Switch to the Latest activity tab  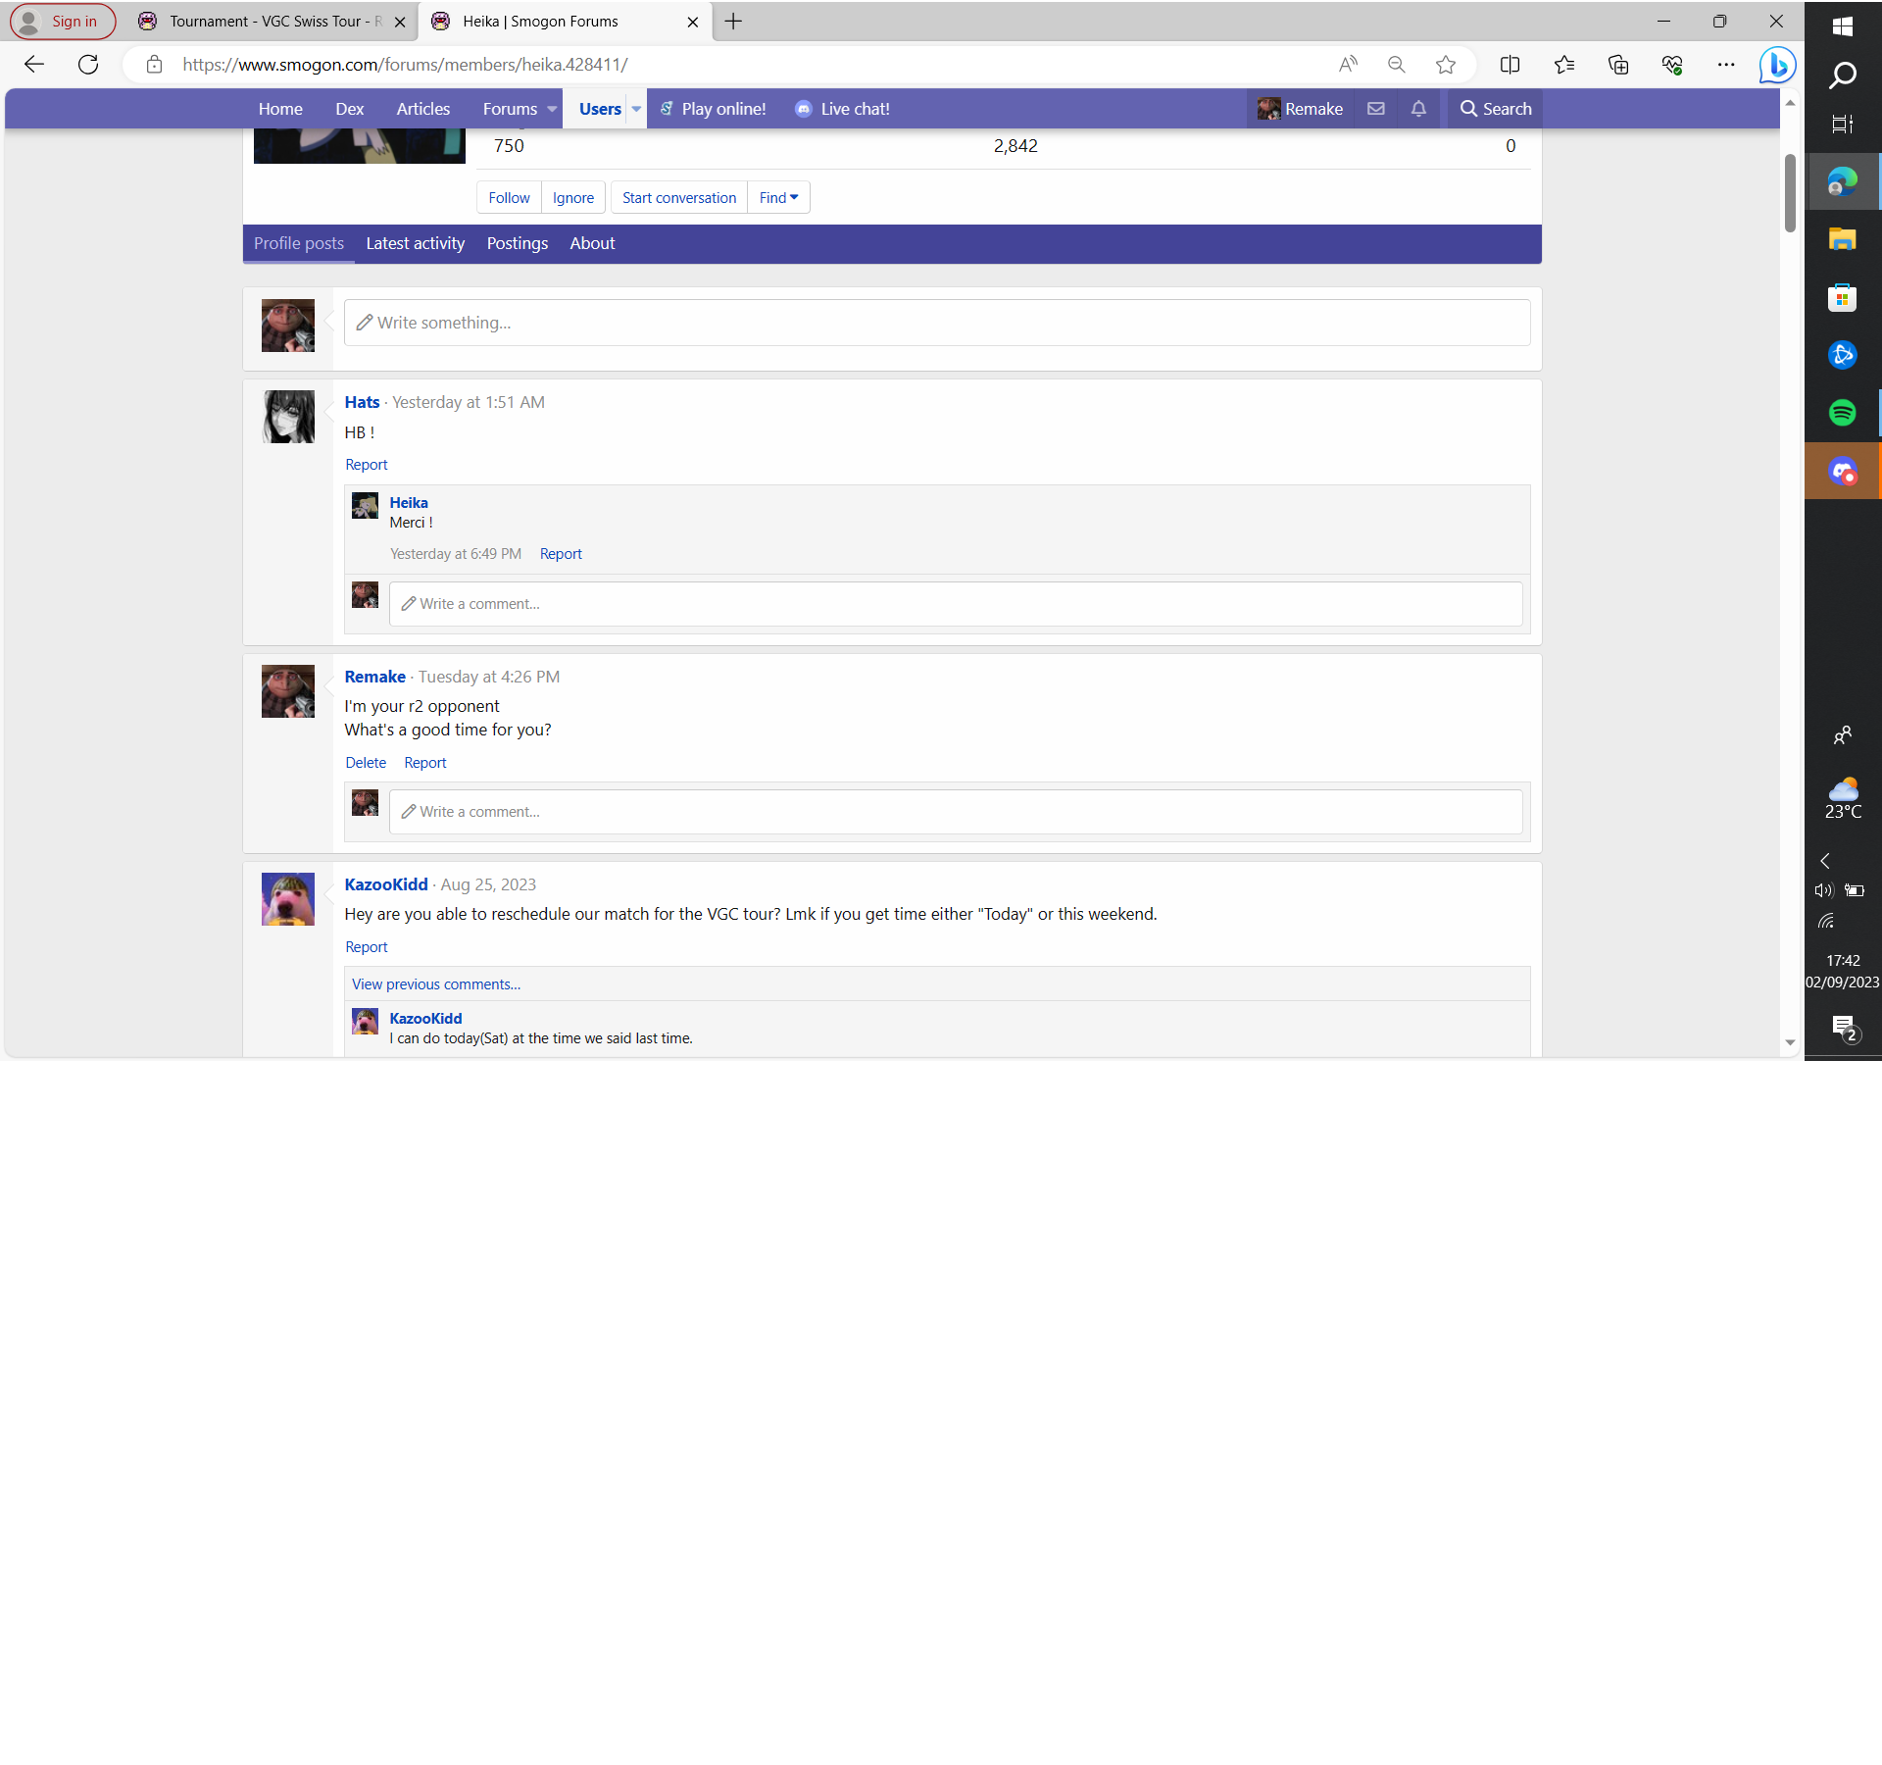click(415, 243)
